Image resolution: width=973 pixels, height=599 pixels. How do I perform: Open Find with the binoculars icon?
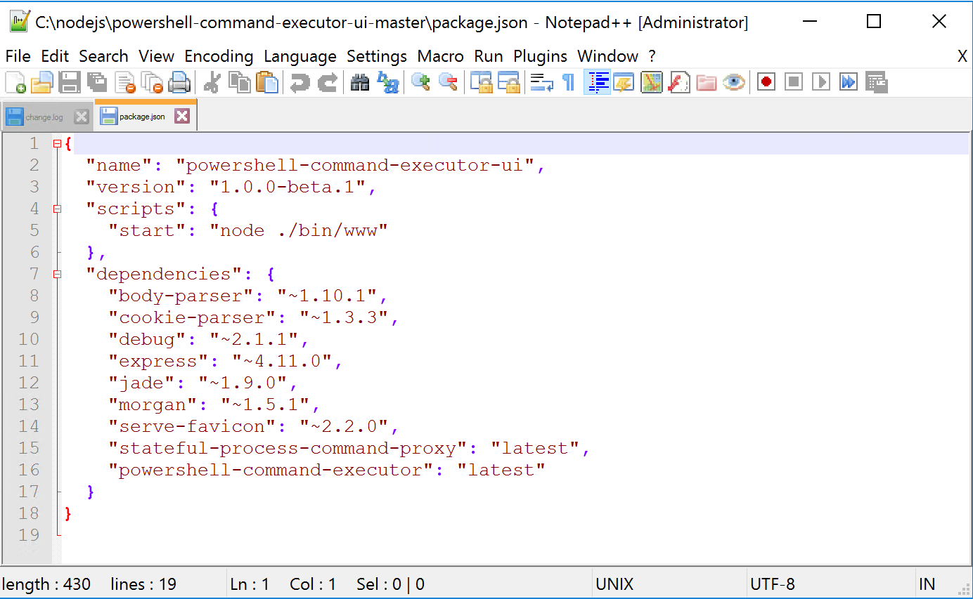tap(360, 82)
